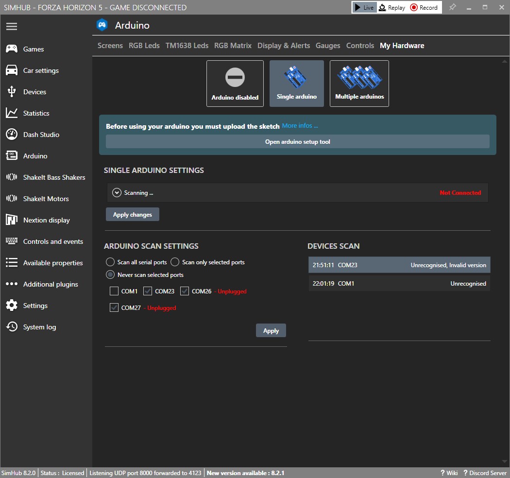510x478 pixels.
Task: Click the Not Connected status text
Action: [x=460, y=193]
